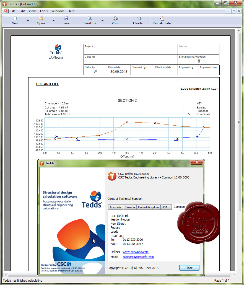Minimize the inner Cut and fill document
The width and height of the screenshot is (244, 285).
(229, 11)
